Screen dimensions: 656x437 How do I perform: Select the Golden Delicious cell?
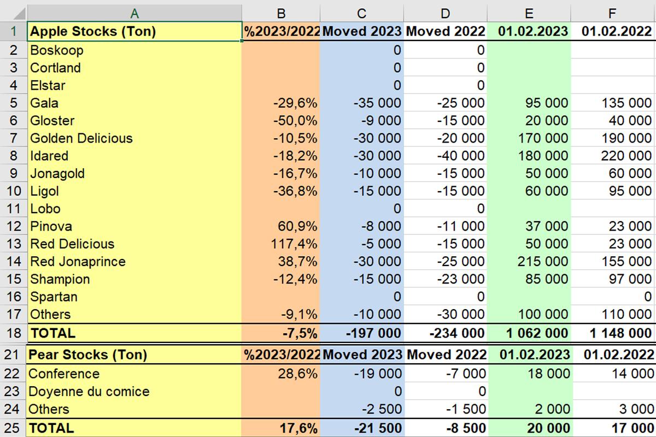(134, 138)
